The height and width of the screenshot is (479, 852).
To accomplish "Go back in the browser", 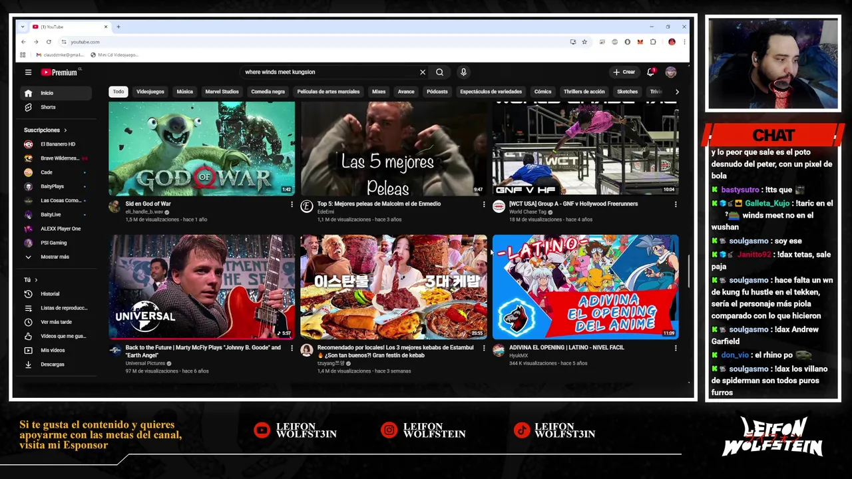I will pos(23,42).
